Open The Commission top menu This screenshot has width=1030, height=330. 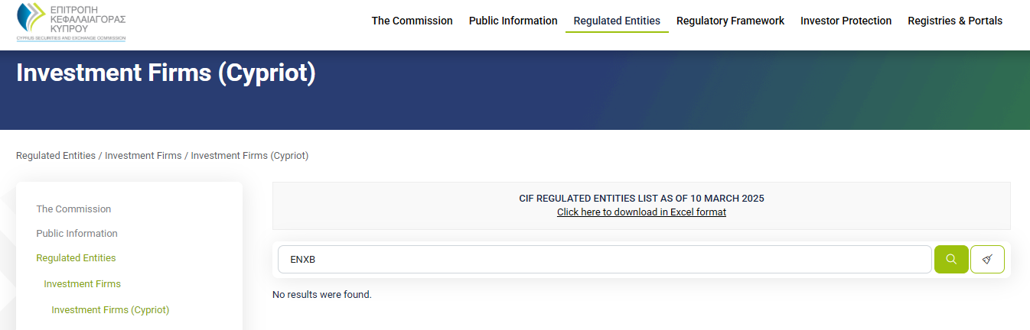412,21
